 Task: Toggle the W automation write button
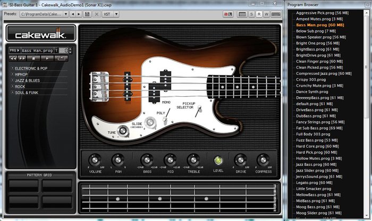click(266, 14)
